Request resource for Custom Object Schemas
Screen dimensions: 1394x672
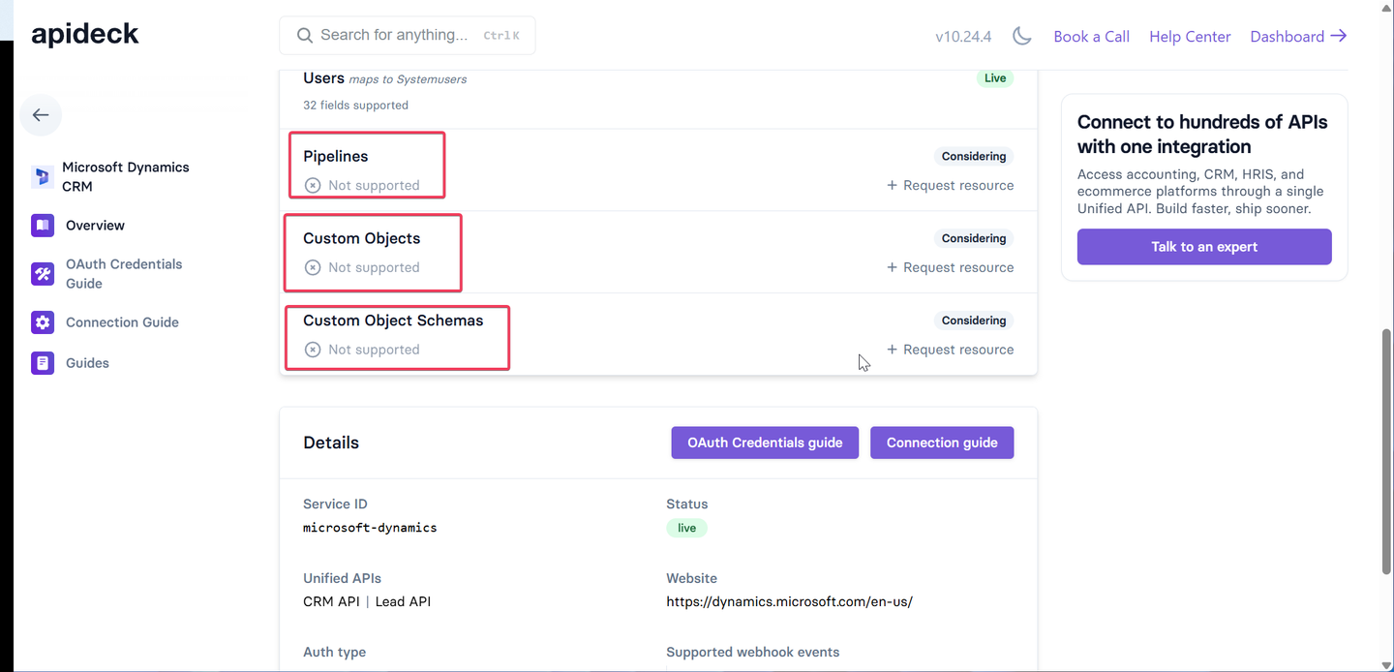pos(951,350)
